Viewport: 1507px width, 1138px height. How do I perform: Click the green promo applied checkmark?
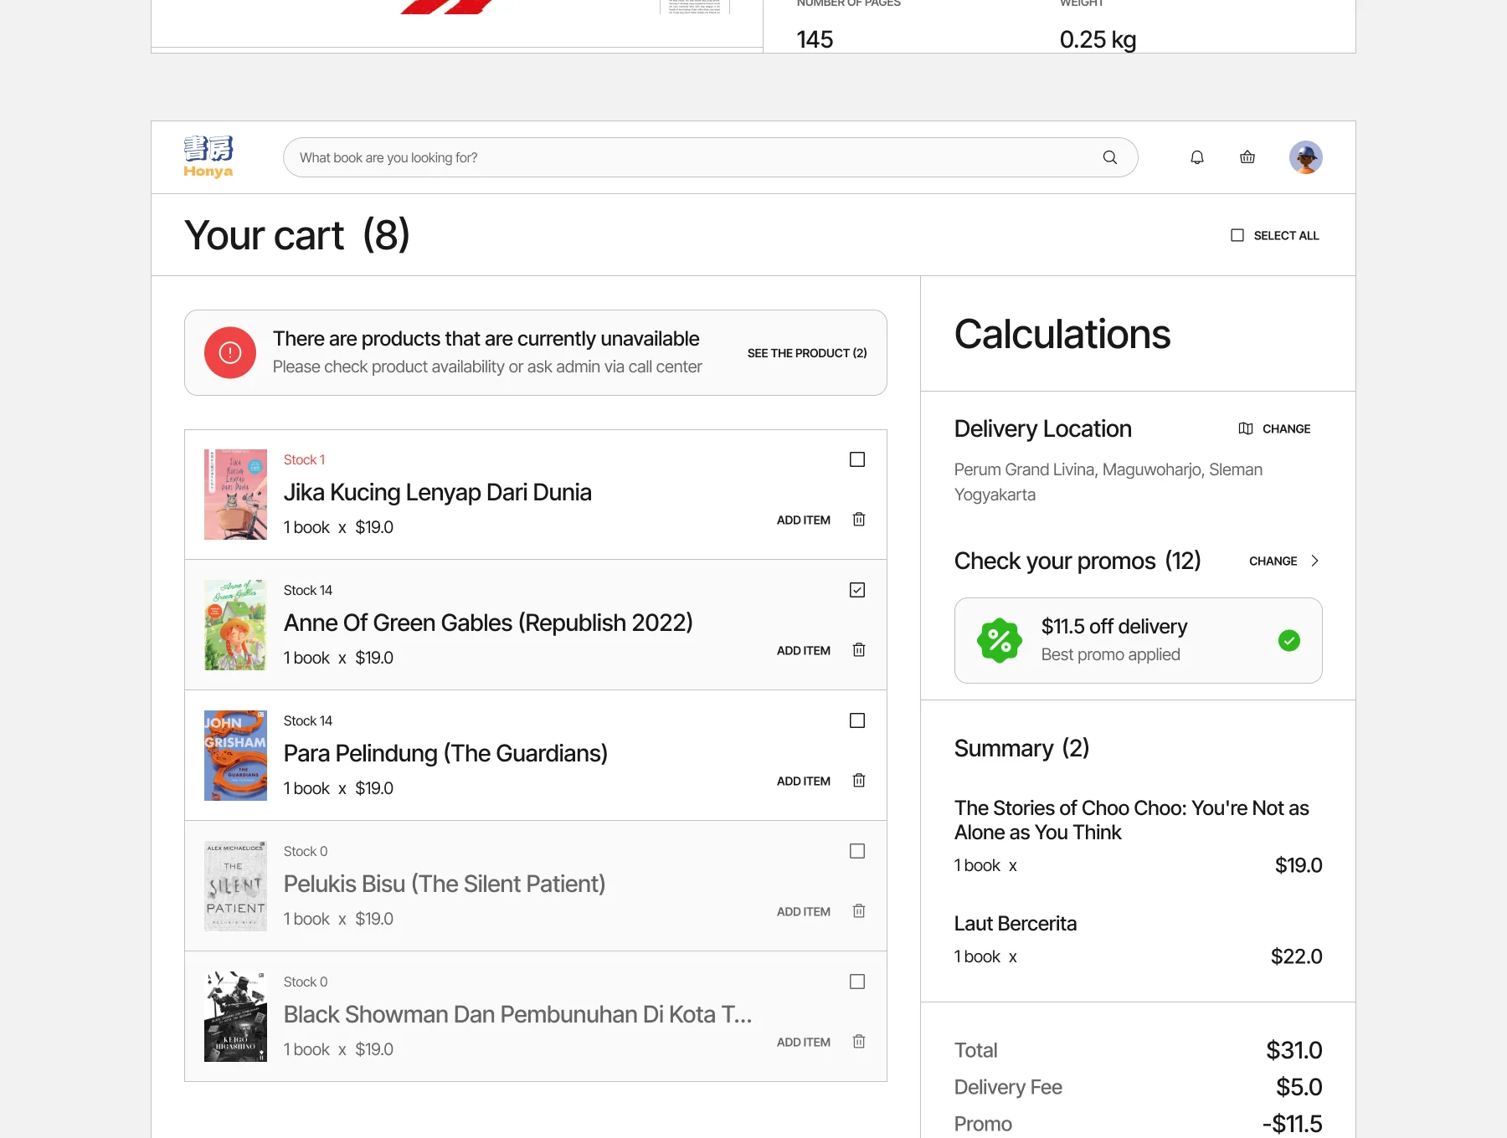pos(1289,641)
